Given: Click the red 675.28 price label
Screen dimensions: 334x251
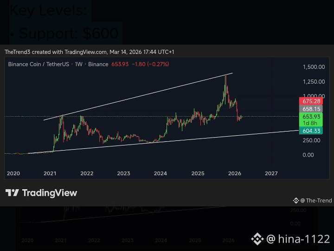Looking at the screenshot, I should tap(311, 101).
